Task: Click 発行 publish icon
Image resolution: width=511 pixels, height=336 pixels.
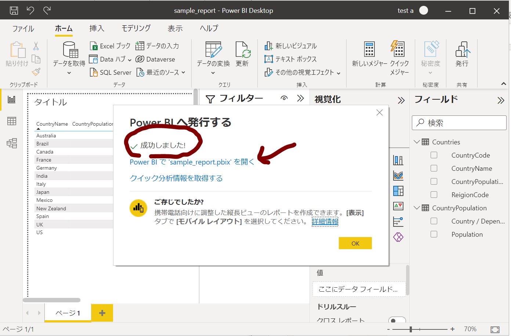Action: (x=462, y=50)
